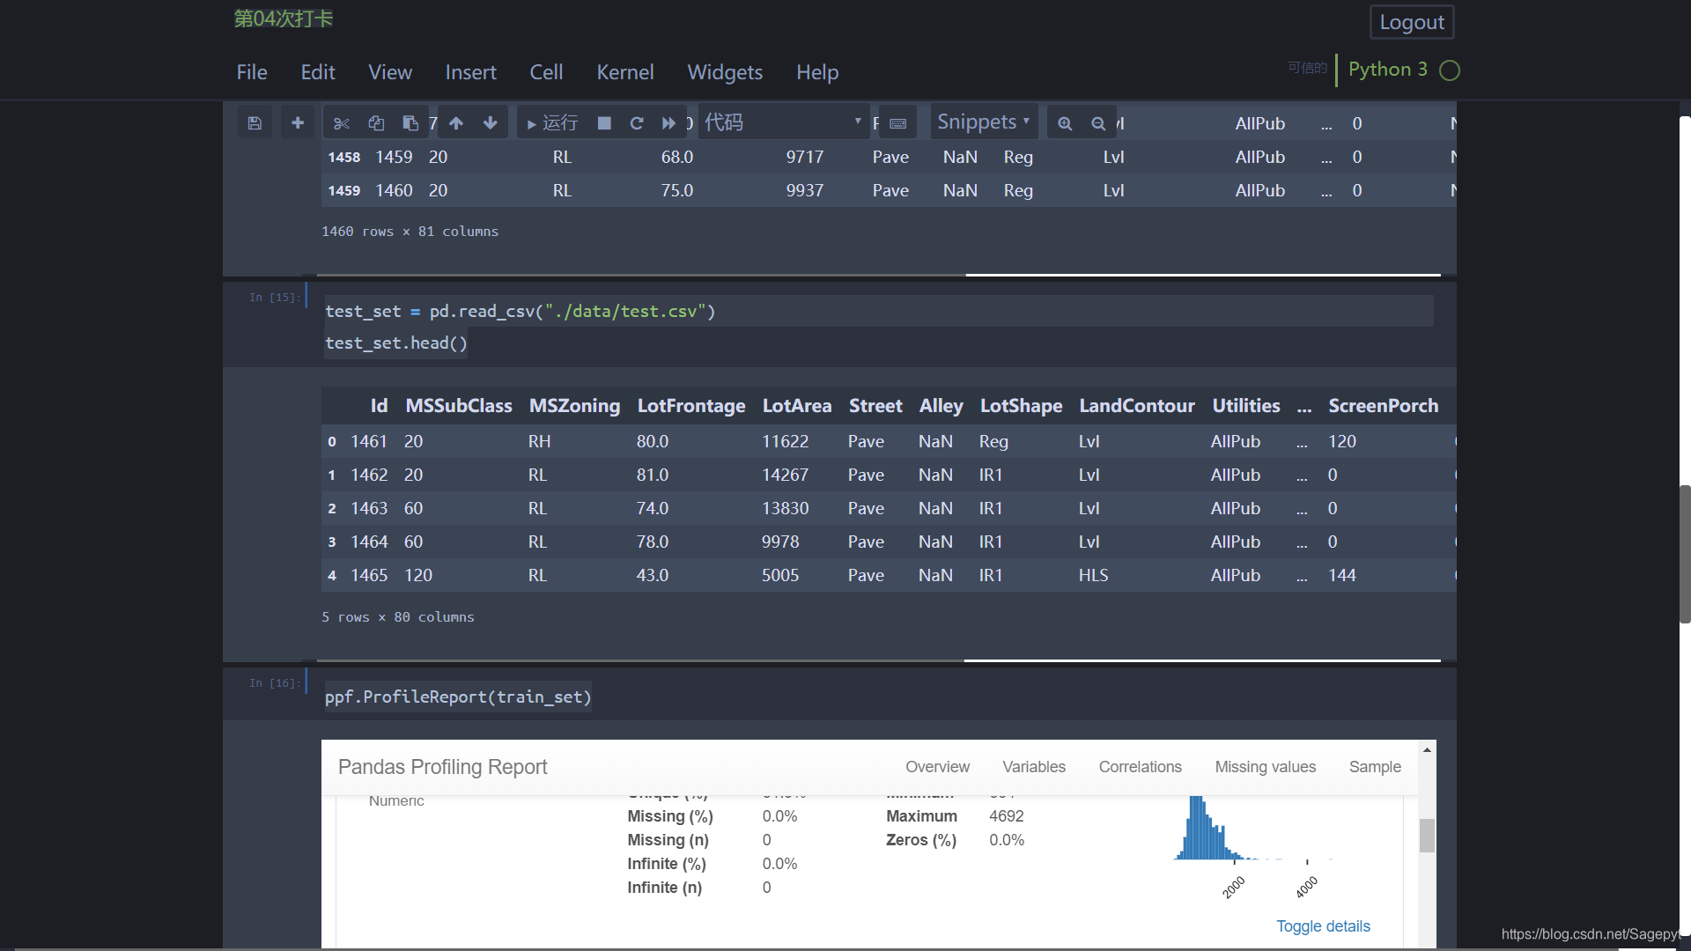Go to Correlations in profiling report
The height and width of the screenshot is (951, 1691).
1141,767
